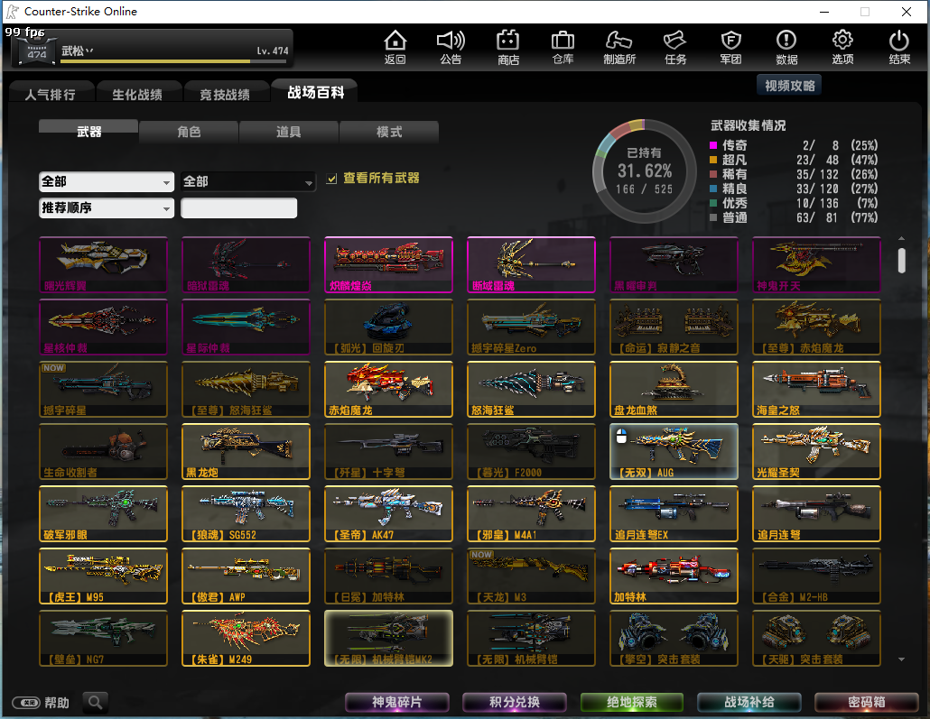Click the 返回 home icon
Screen dimensions: 930x719
395,47
